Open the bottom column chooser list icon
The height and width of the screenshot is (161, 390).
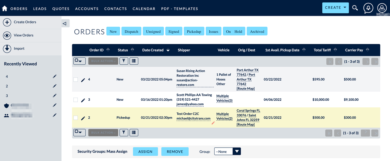click(x=134, y=132)
